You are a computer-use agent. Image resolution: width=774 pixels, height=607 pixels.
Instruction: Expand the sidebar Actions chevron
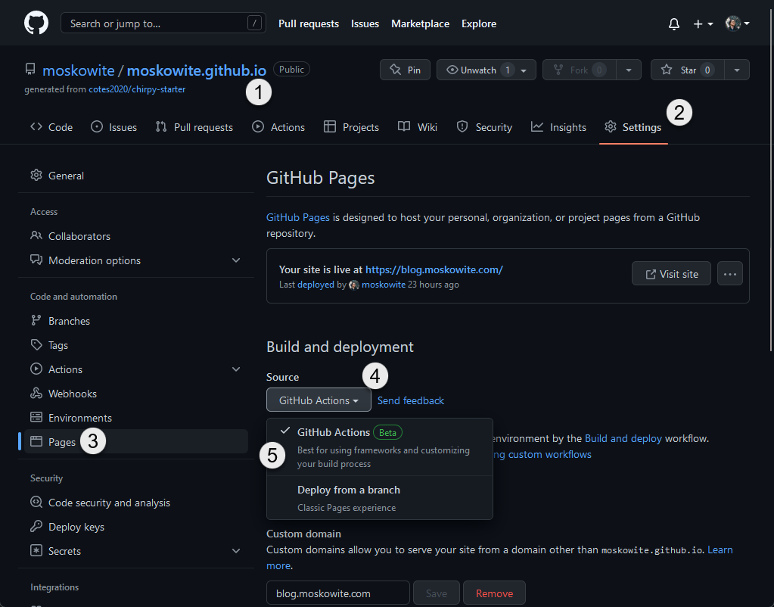(x=236, y=369)
